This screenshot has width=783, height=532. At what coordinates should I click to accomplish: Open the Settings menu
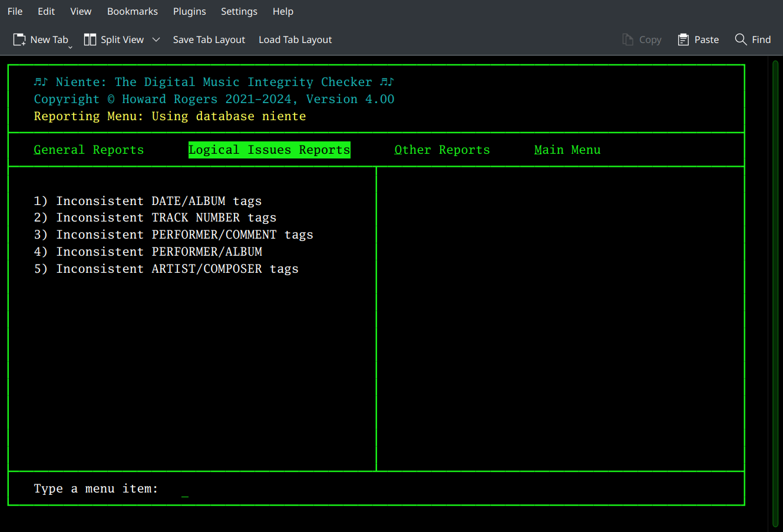(239, 11)
